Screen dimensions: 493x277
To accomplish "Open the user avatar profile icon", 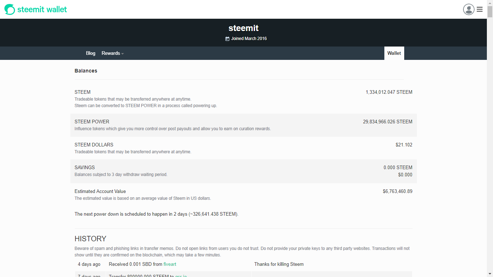I will [468, 9].
